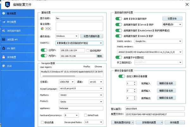Click the SSL fingerprint lock icon
The width and height of the screenshot is (190, 127).
(x=3, y=48)
